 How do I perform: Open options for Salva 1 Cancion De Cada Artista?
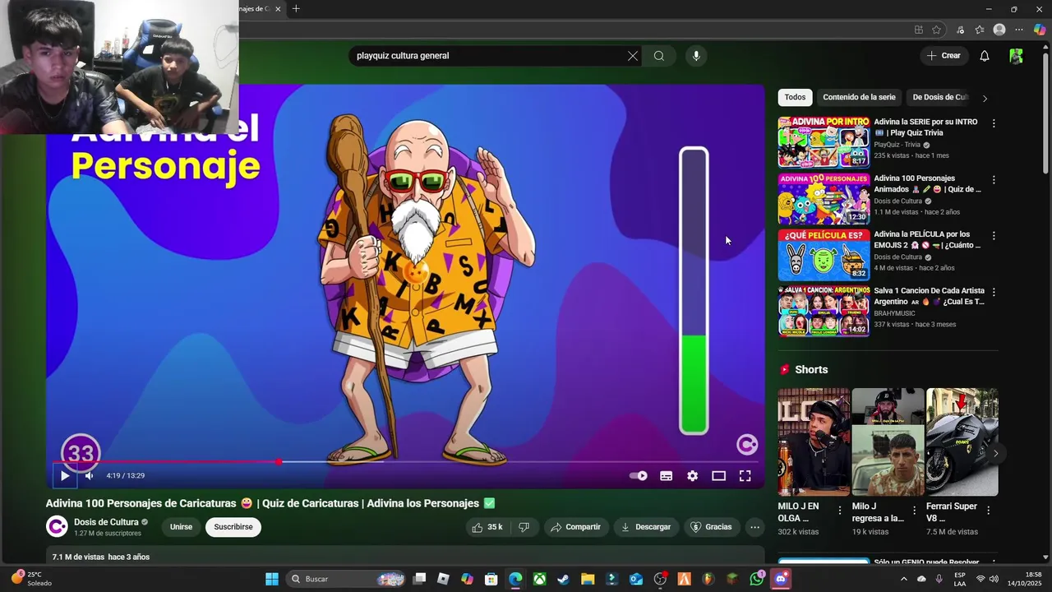(994, 292)
